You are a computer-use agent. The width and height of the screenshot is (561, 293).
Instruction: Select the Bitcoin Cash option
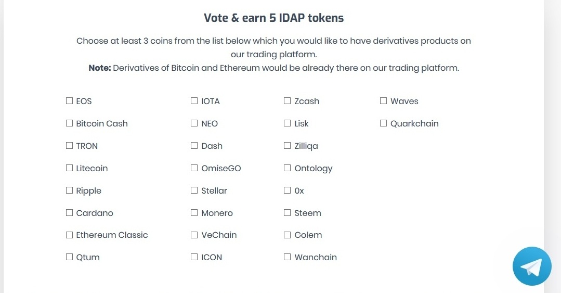[x=69, y=123]
